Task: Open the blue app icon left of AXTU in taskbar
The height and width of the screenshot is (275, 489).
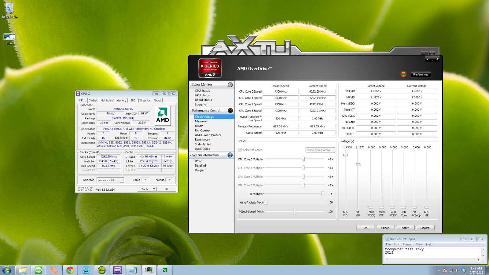Action: (x=86, y=270)
